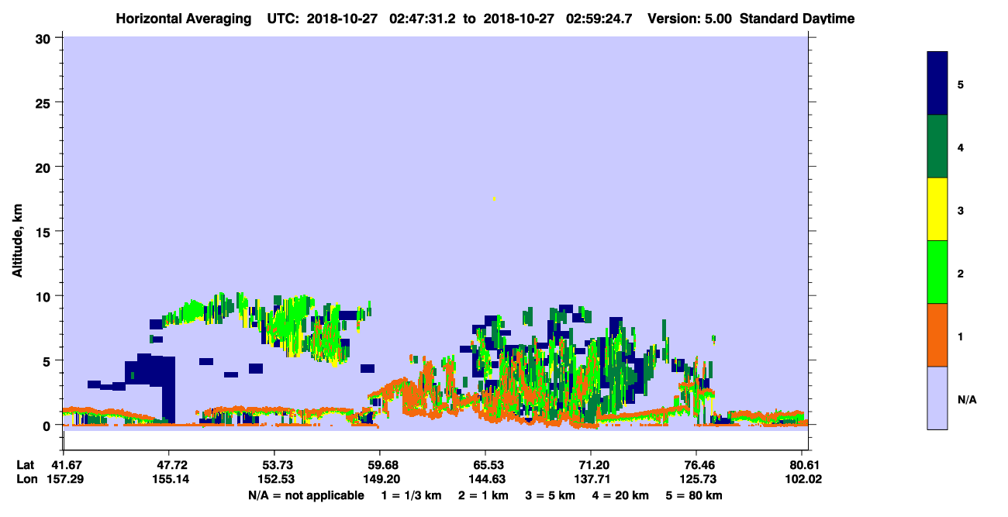This screenshot has height=517, width=1008.
Task: Click longitude value 125.73
Action: pyautogui.click(x=696, y=479)
